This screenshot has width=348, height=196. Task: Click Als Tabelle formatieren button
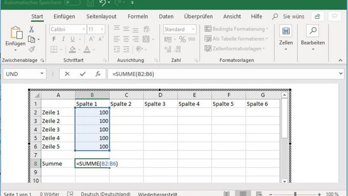coord(236,39)
